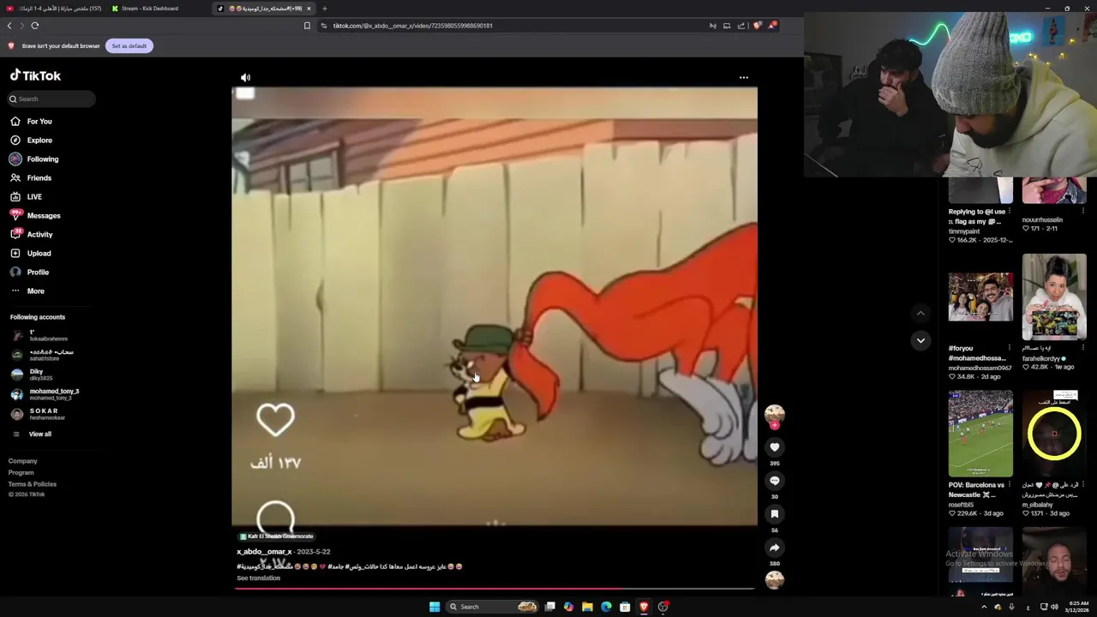Click Brave browser taskbar icon
Viewport: 1097px width, 617px height.
click(x=644, y=607)
